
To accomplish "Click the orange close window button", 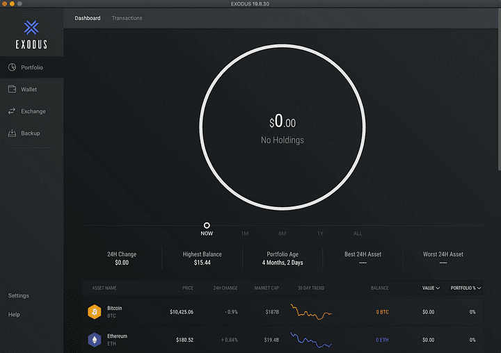I will pyautogui.click(x=4, y=4).
